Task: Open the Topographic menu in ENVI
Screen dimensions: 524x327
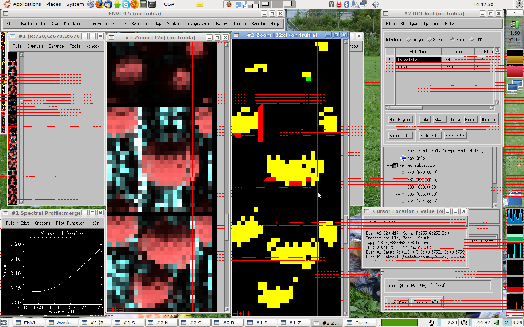Action: (x=198, y=24)
